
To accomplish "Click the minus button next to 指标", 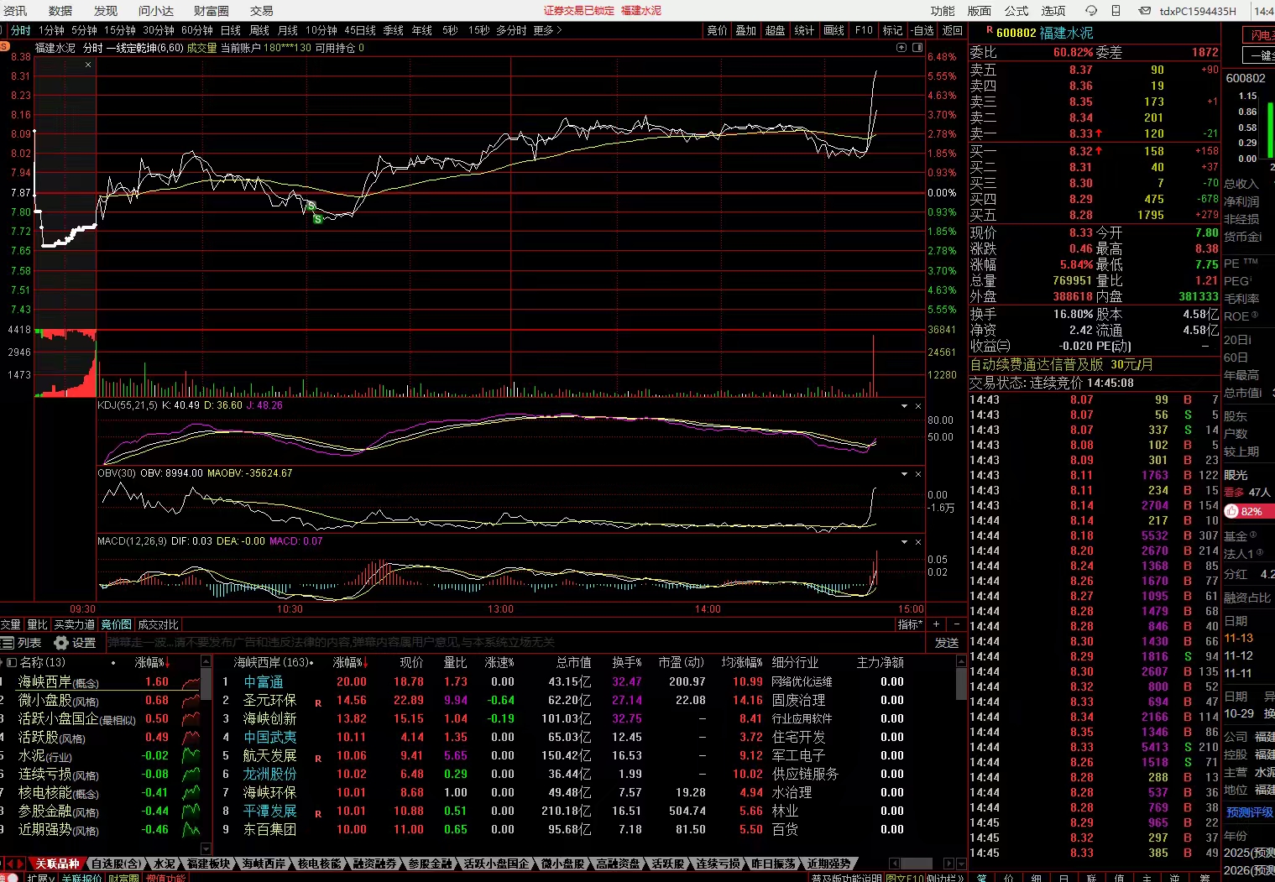I will click(x=956, y=624).
